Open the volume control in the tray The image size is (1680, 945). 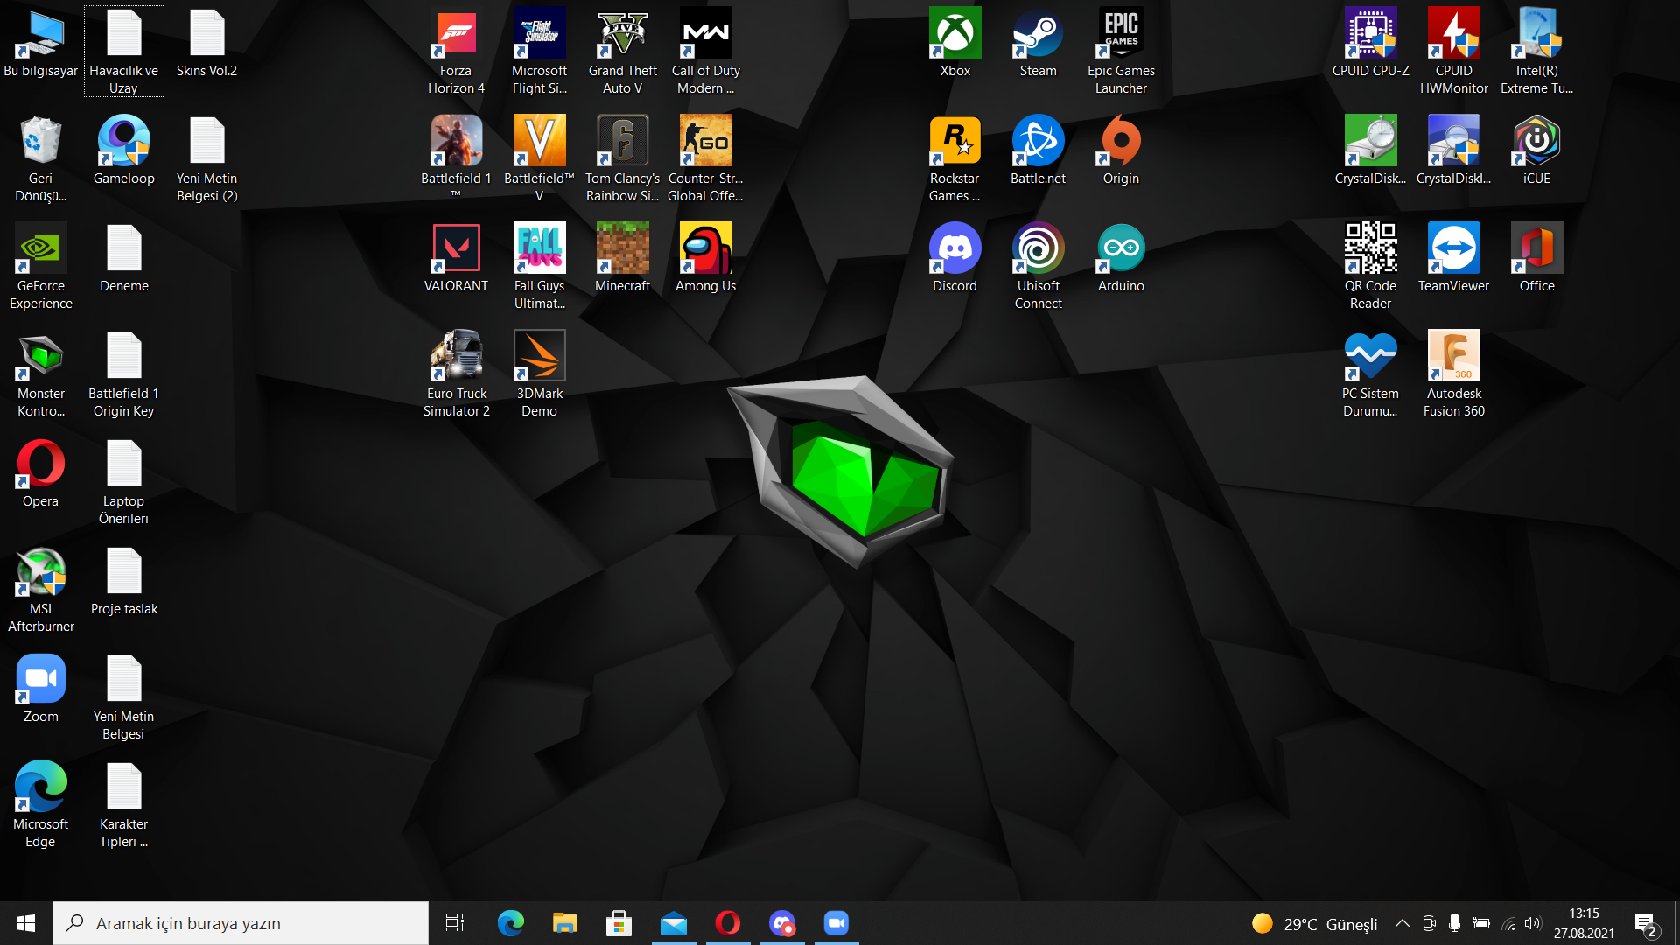pyautogui.click(x=1533, y=922)
